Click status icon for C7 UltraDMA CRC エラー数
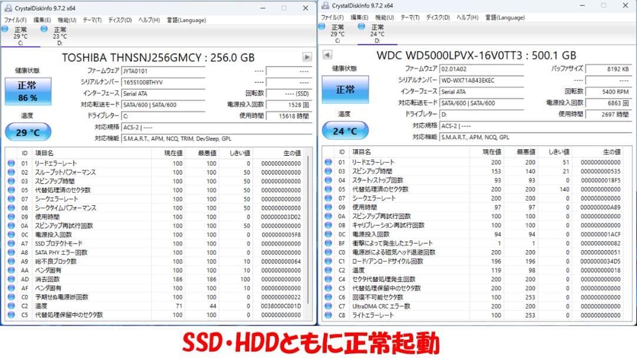The width and height of the screenshot is (637, 358). pos(329,306)
